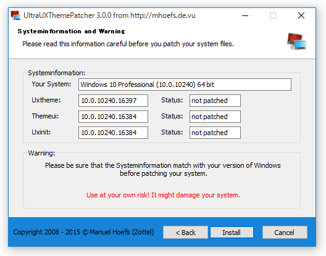The width and height of the screenshot is (326, 256).
Task: Click the Themeui status field
Action: [215, 117]
